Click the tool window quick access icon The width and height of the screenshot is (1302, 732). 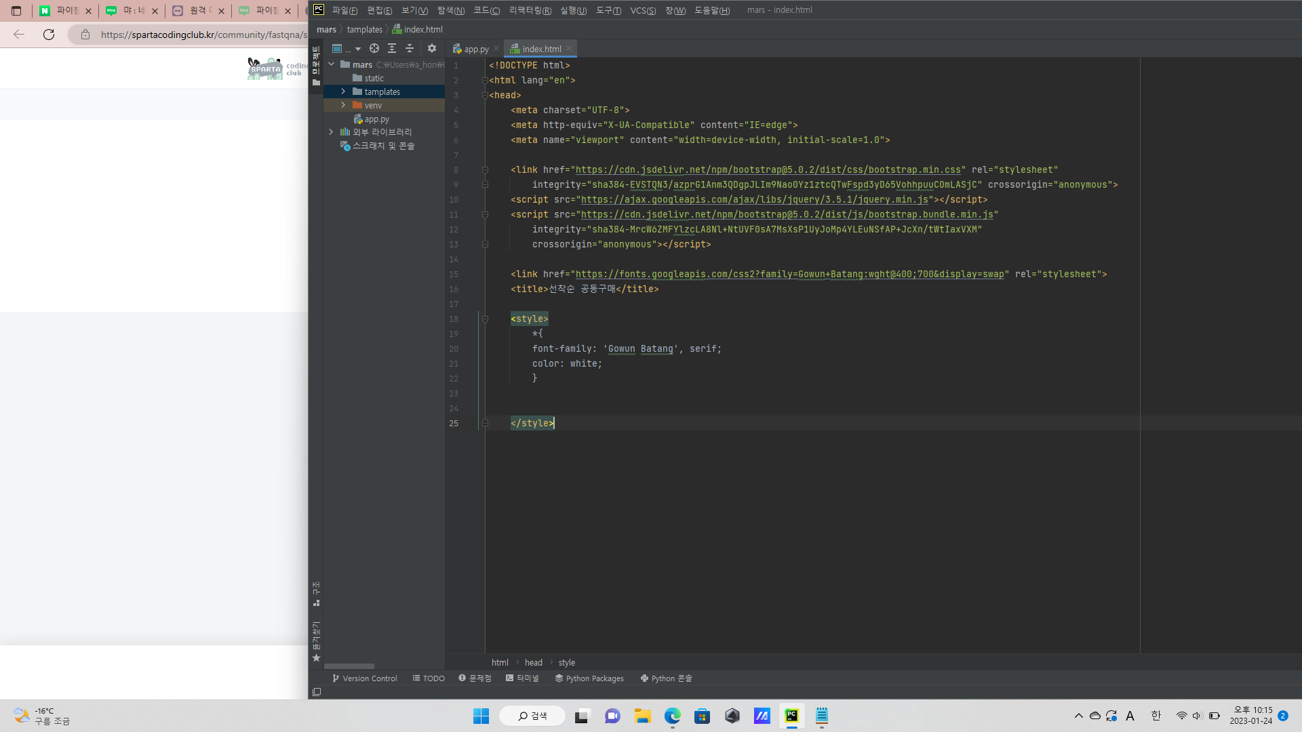click(x=317, y=692)
